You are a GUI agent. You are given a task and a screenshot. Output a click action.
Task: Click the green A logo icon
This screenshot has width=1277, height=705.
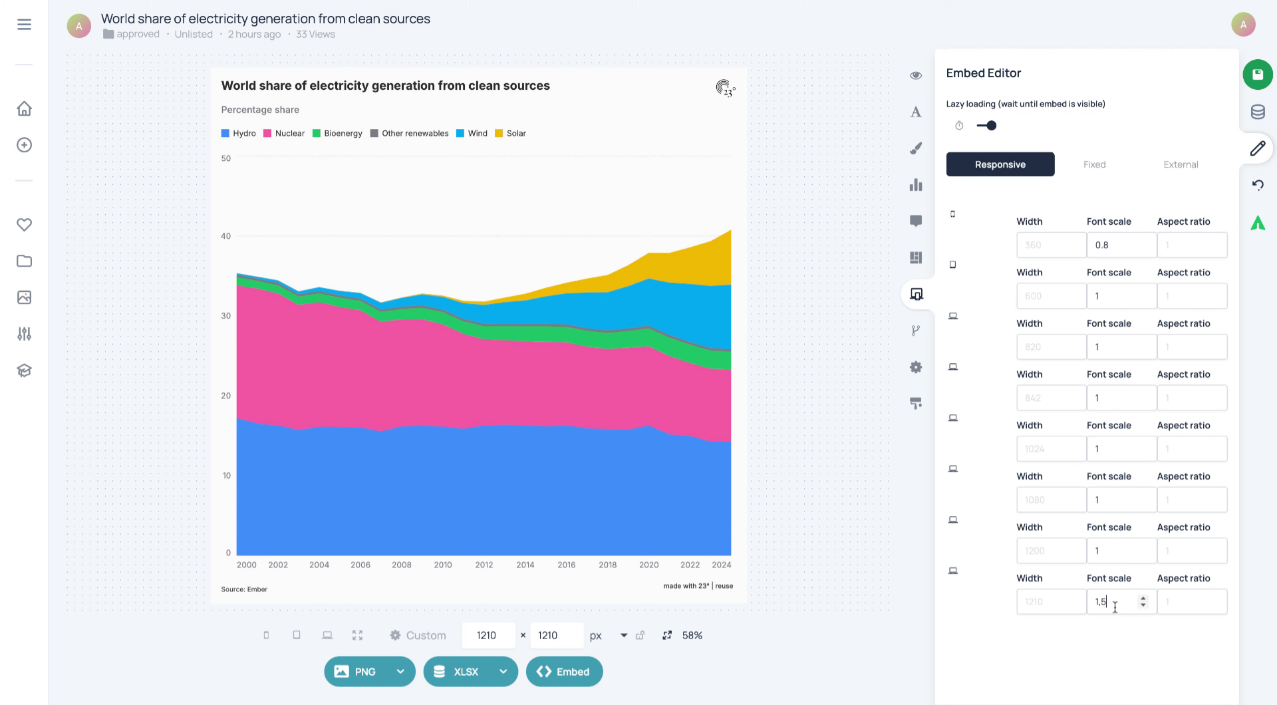point(1258,223)
